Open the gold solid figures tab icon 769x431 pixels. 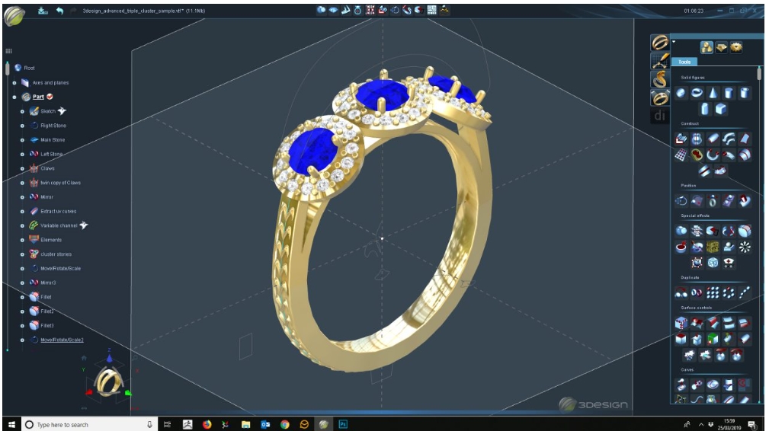(x=707, y=47)
